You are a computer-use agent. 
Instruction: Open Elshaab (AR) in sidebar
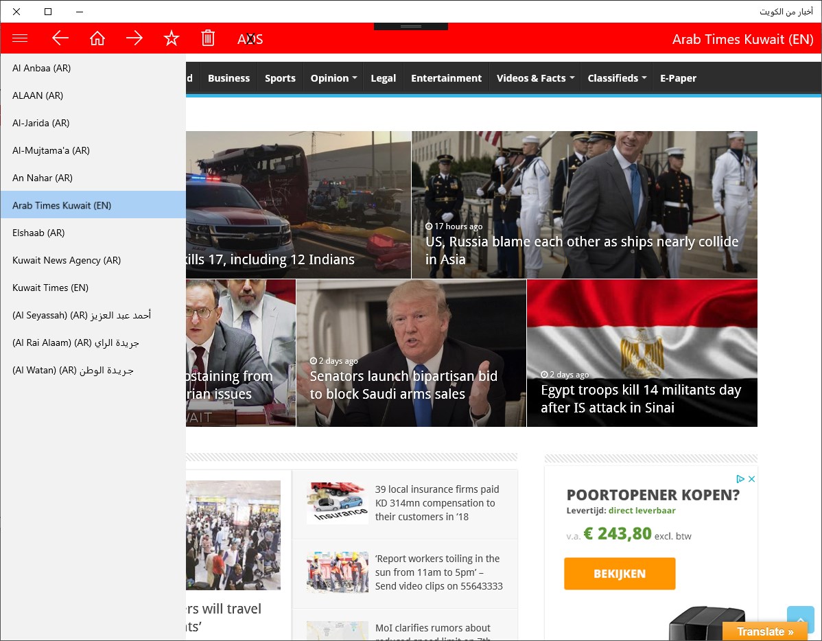pos(93,233)
